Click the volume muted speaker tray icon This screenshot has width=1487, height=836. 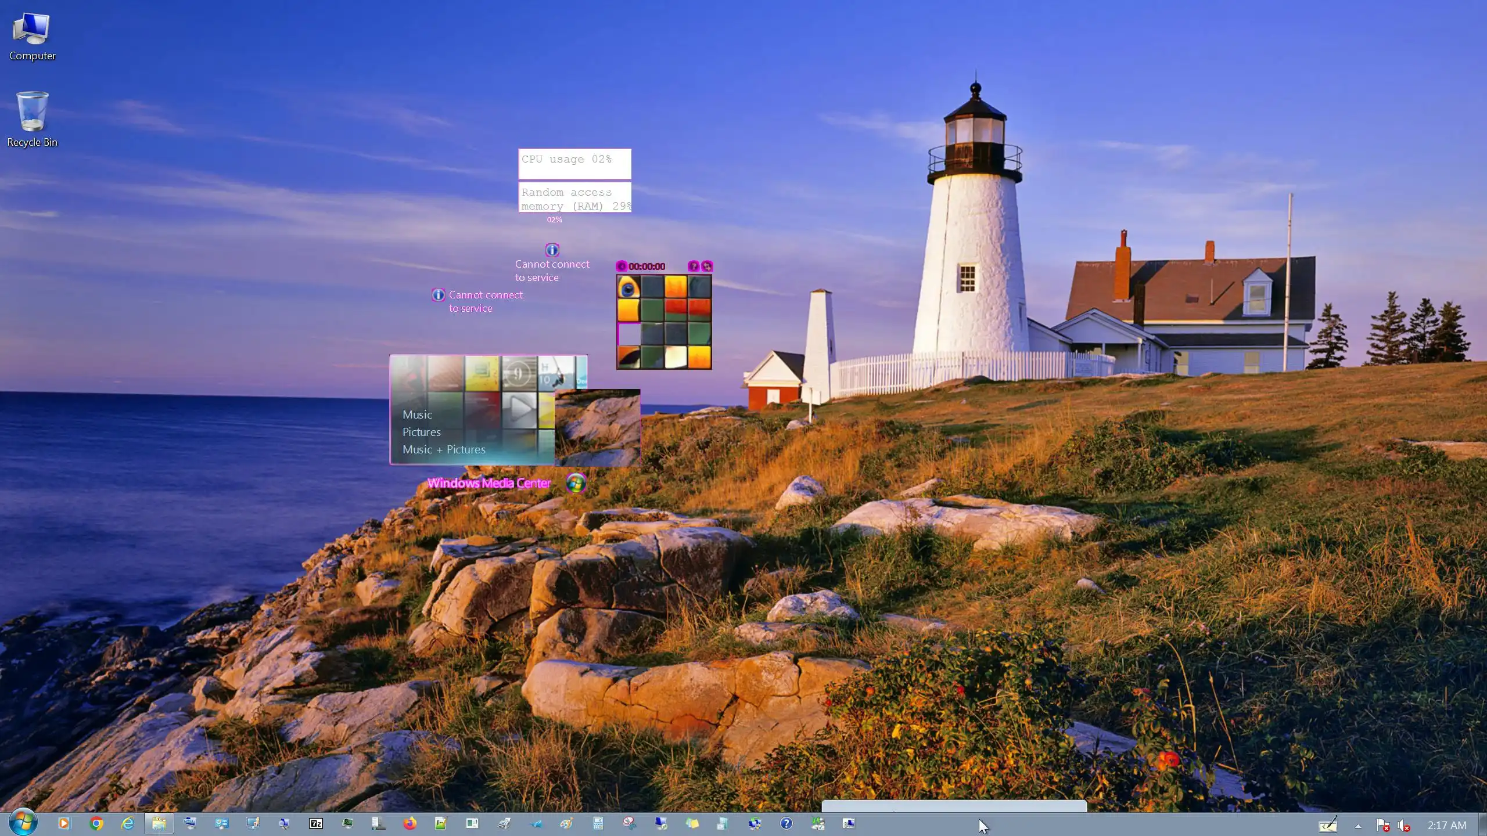[x=1403, y=825]
